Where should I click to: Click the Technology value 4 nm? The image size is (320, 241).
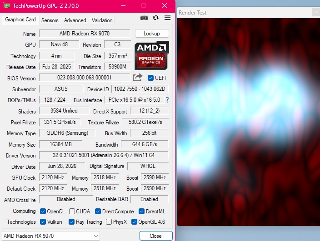(x=56, y=56)
